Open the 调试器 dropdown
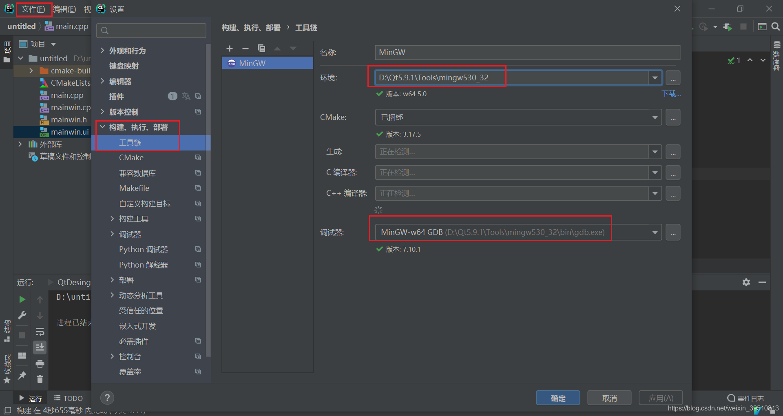 point(655,232)
